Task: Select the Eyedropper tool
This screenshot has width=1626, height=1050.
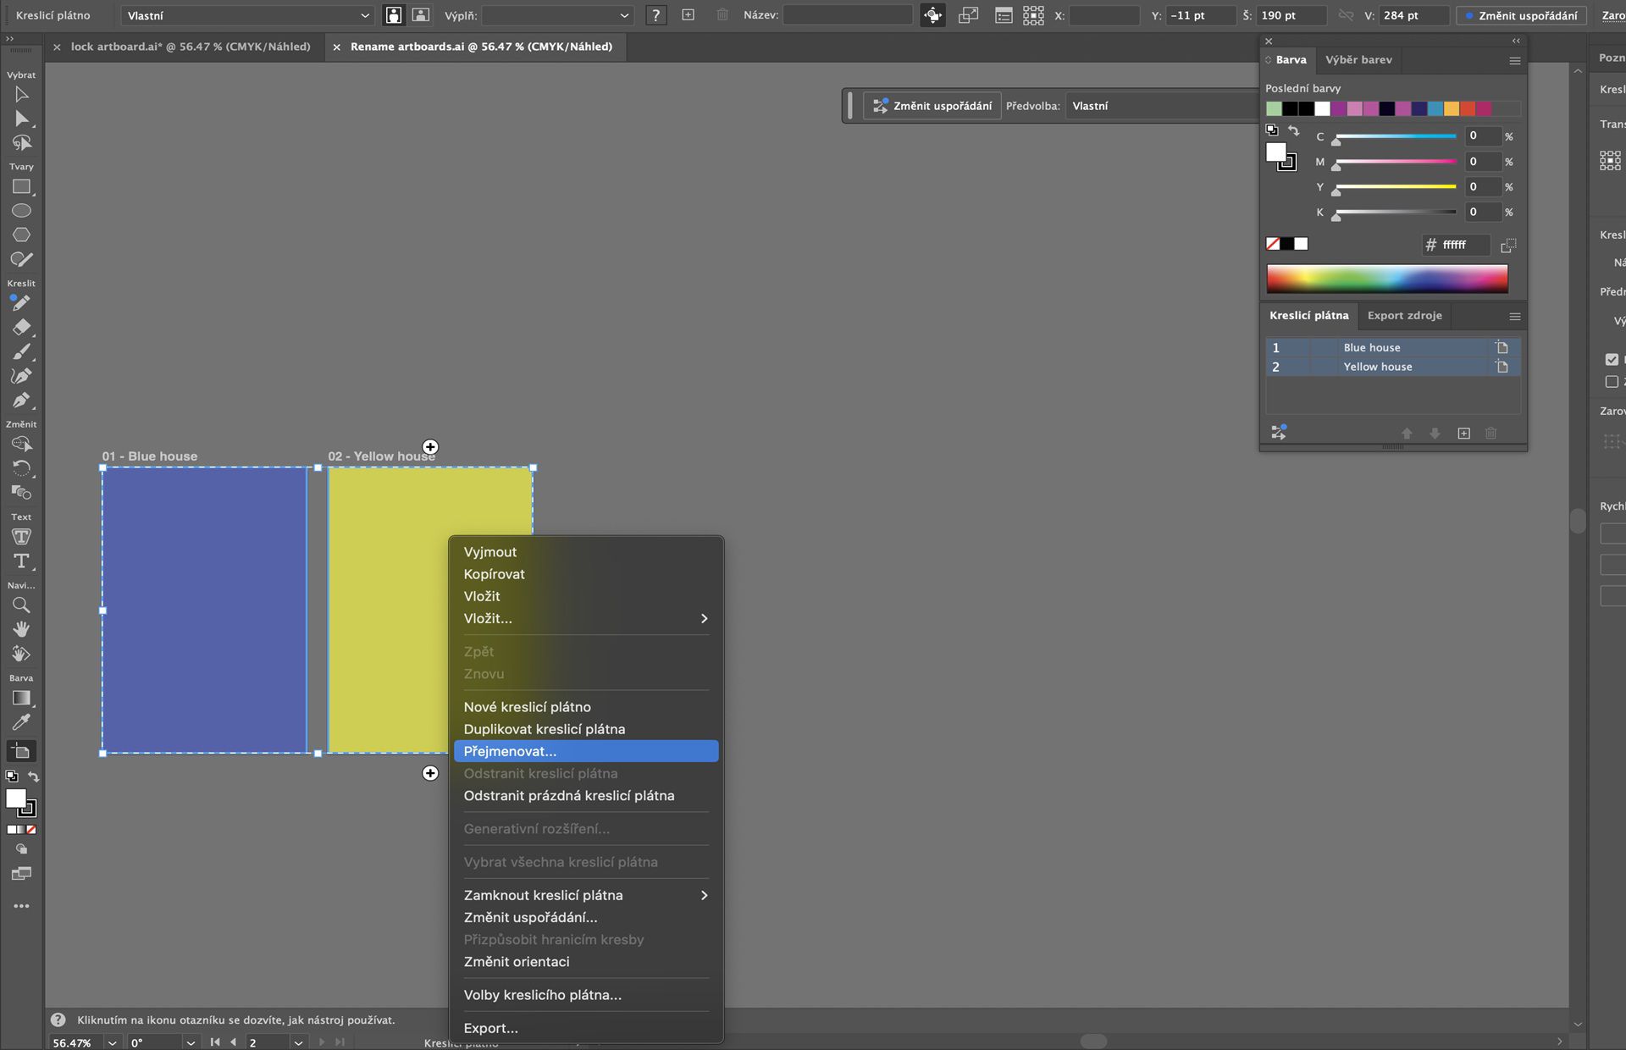Action: 21,722
